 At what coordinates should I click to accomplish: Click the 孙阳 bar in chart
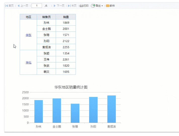tap(93, 110)
